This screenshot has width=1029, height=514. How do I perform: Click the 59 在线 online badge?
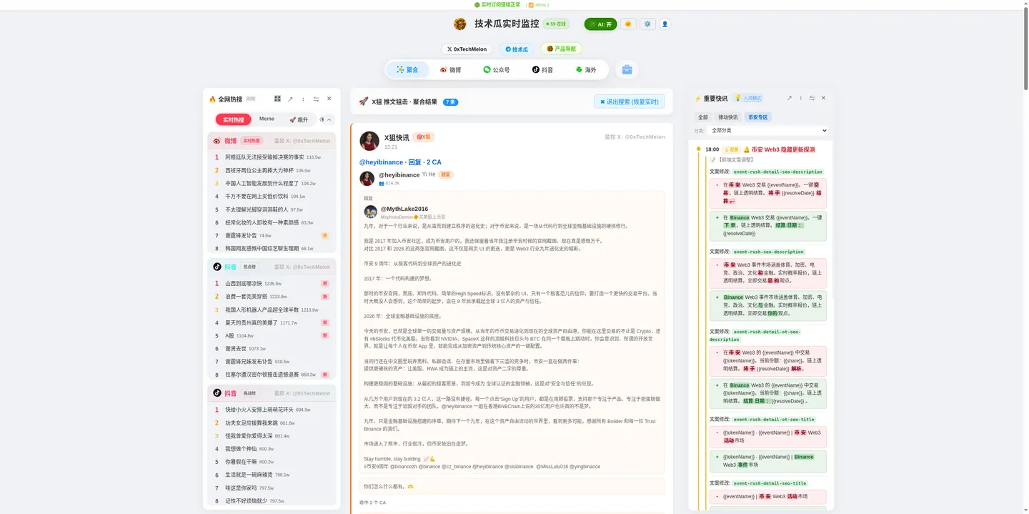(x=556, y=24)
